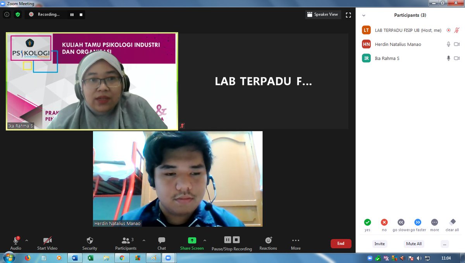The height and width of the screenshot is (263, 465).
Task: Open the notepad icon in the taskbar
Action: click(43, 258)
